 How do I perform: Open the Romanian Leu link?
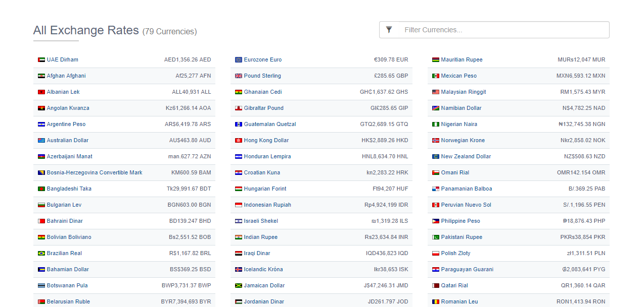tap(460, 301)
